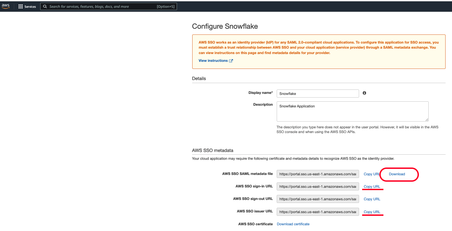Click the search magnifier icon

pyautogui.click(x=45, y=6)
